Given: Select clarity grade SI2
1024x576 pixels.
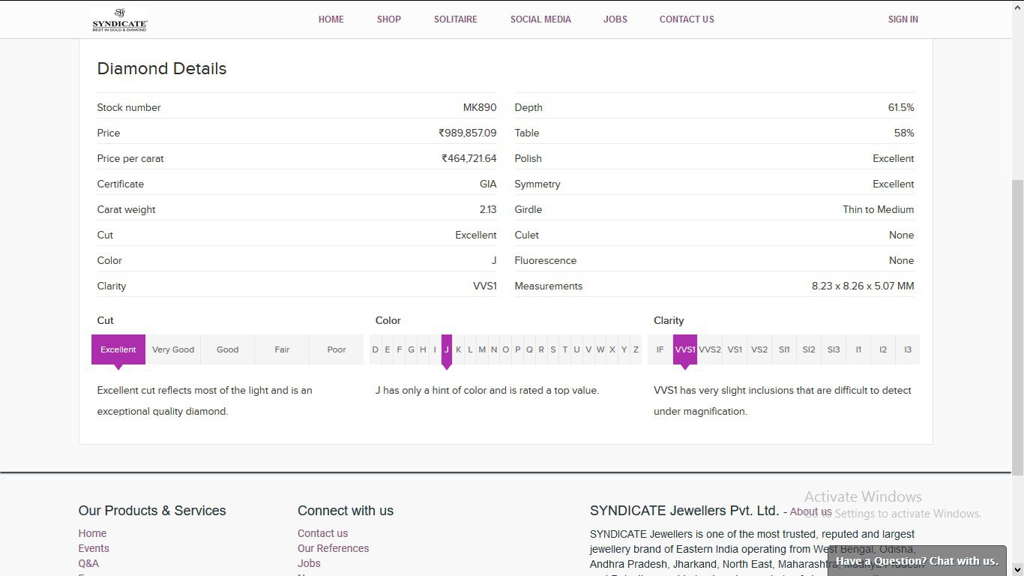Looking at the screenshot, I should (809, 349).
